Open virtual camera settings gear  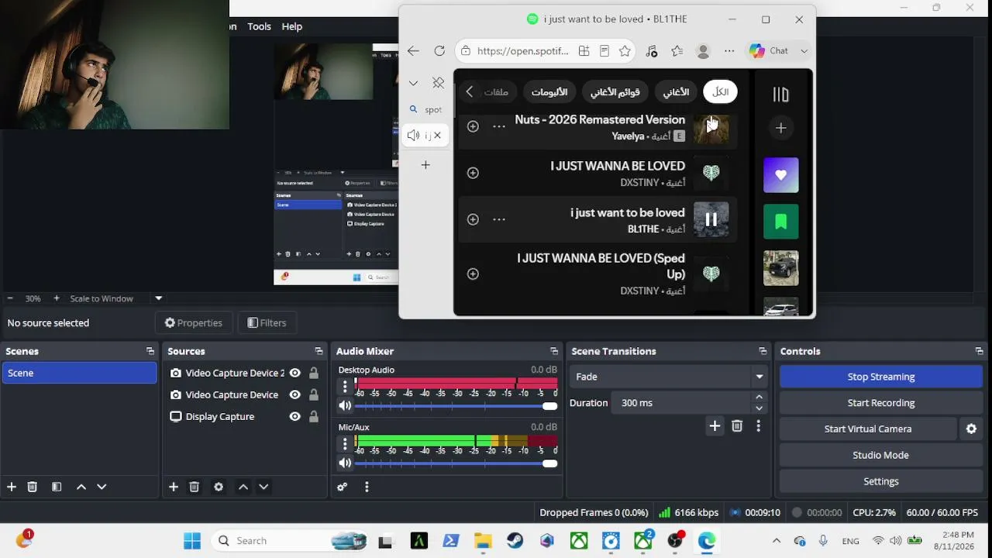click(x=971, y=429)
